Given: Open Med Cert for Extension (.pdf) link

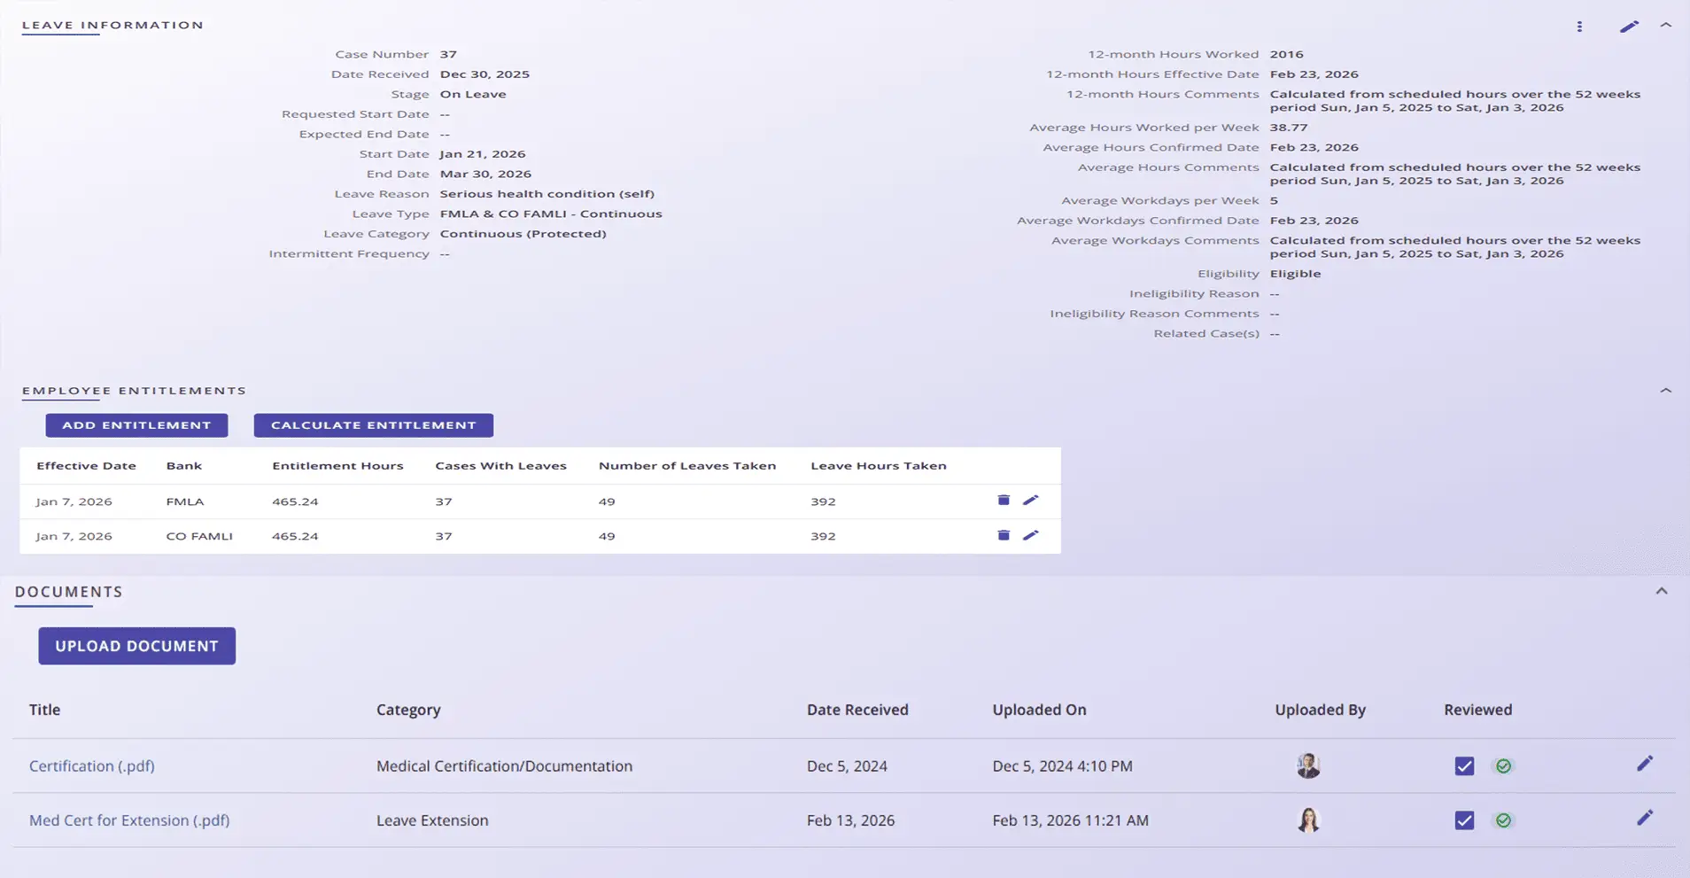Looking at the screenshot, I should pyautogui.click(x=129, y=820).
